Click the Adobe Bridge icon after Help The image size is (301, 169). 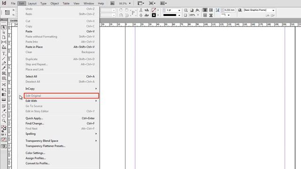coord(112,3)
